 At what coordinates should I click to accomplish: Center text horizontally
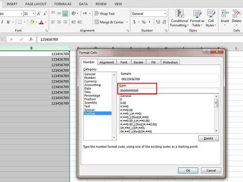59,22
